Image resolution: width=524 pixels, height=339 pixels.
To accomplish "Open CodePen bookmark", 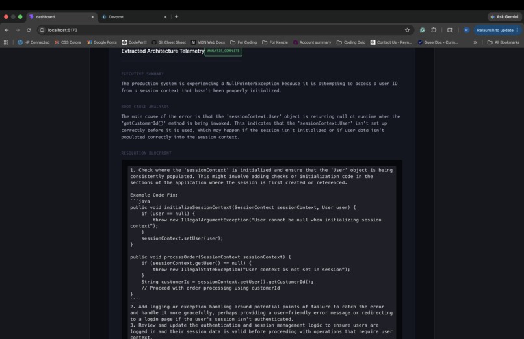I will click(x=134, y=42).
